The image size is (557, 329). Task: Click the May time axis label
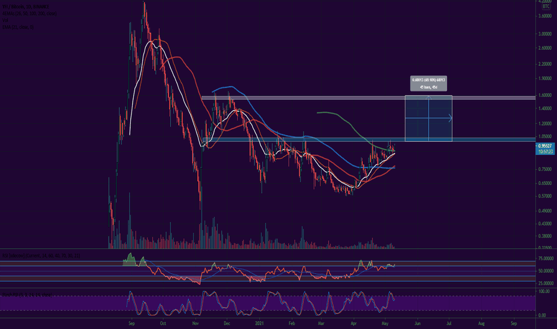[385, 324]
